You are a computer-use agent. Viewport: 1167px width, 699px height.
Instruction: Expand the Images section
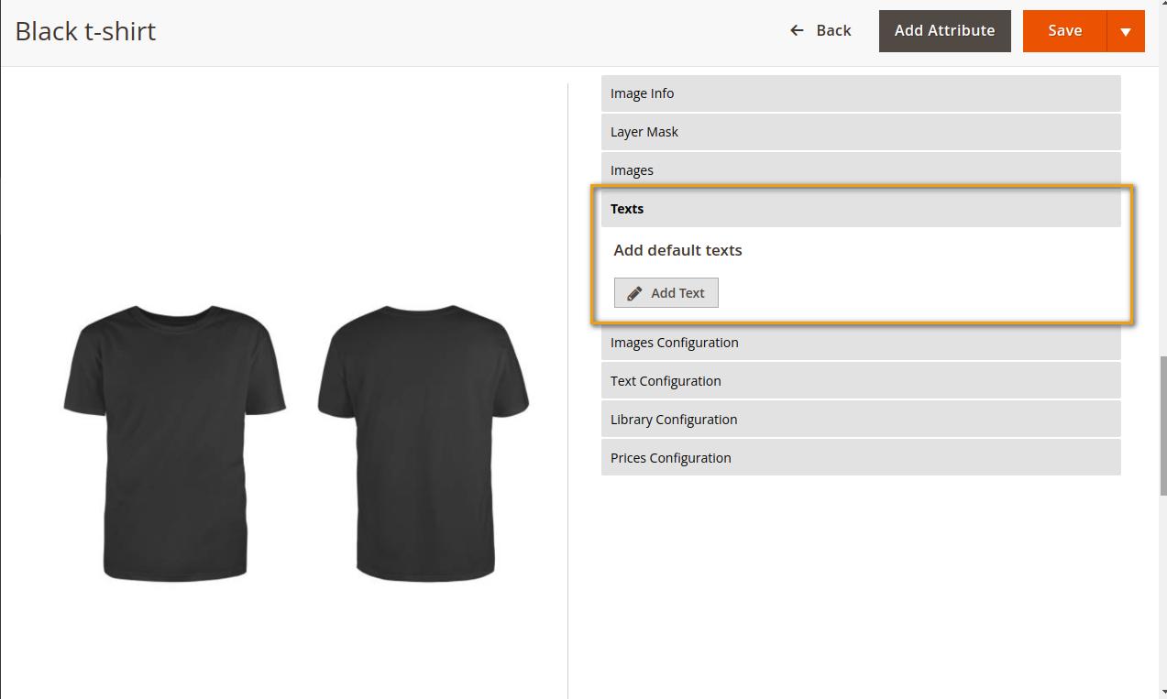861,170
